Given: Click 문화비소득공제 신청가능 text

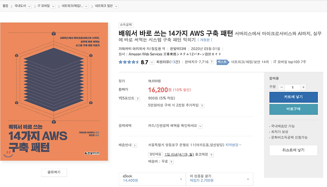Looking at the screenshot, I should (289, 137).
